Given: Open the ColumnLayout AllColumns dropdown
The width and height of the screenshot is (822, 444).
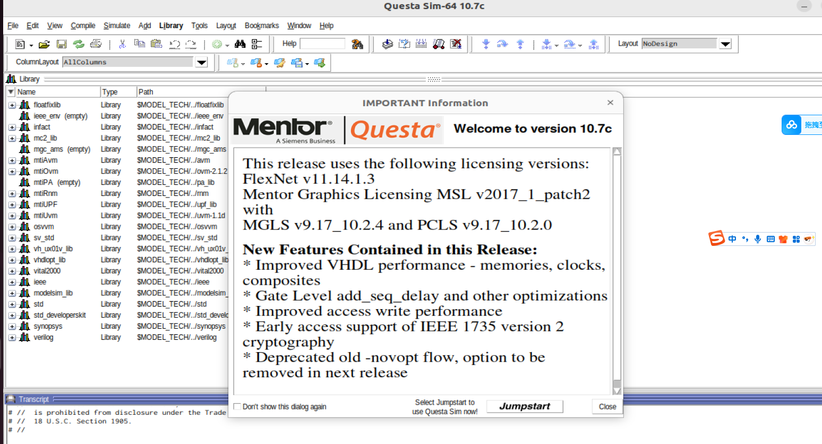Looking at the screenshot, I should tap(201, 62).
